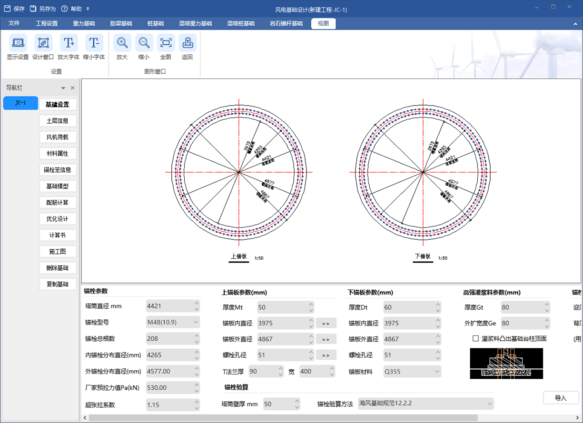Click the 导入 import button
583x423 pixels.
pos(561,398)
